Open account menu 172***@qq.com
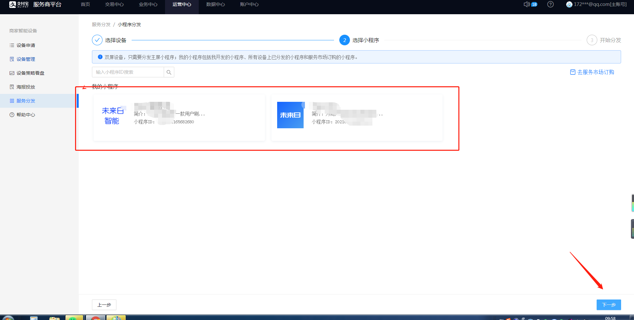 point(600,4)
